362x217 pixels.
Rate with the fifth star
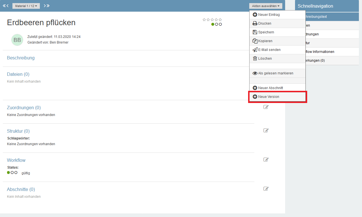(x=220, y=20)
